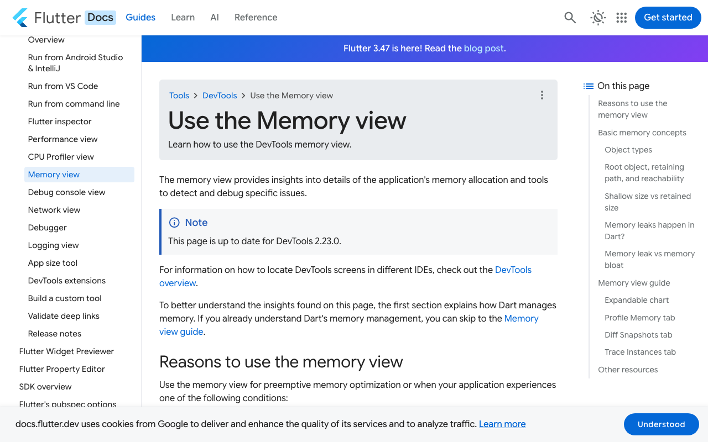The height and width of the screenshot is (442, 708).
Task: Select Debugger in sidebar
Action: [48, 228]
